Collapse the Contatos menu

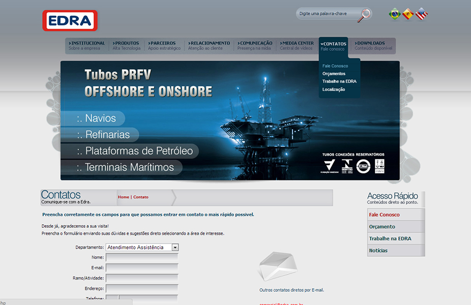tap(334, 46)
